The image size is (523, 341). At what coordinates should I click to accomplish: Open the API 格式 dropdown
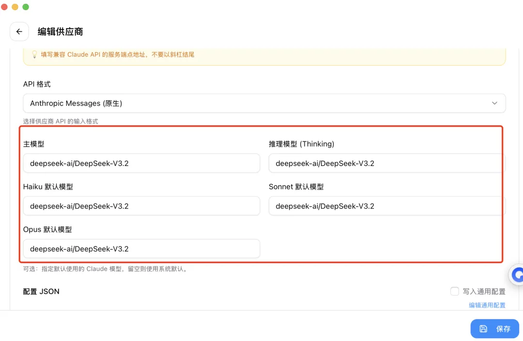click(x=264, y=103)
